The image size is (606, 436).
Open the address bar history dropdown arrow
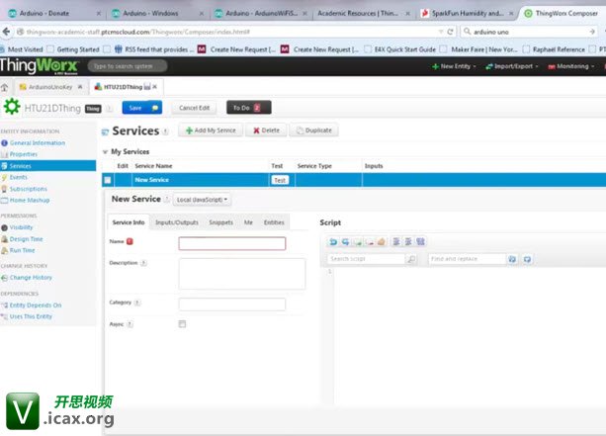click(x=441, y=32)
